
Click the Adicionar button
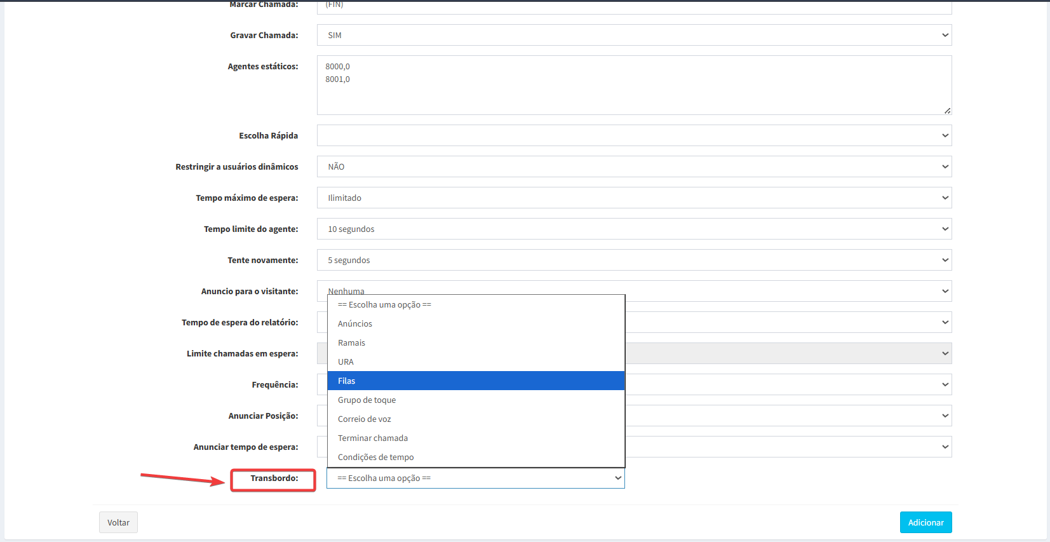[x=925, y=522]
